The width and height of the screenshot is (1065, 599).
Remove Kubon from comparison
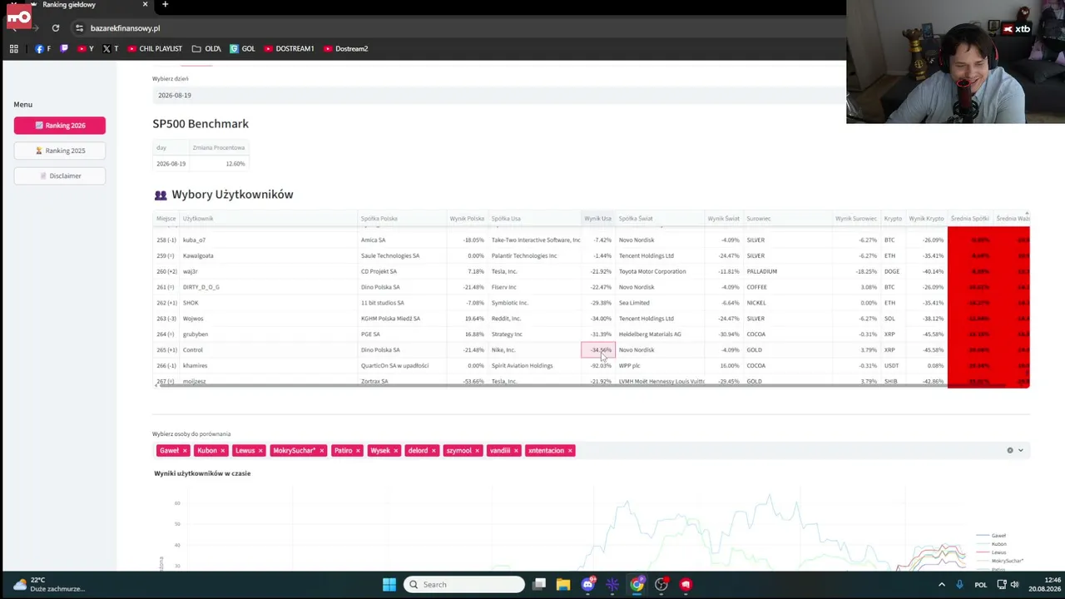[223, 451]
